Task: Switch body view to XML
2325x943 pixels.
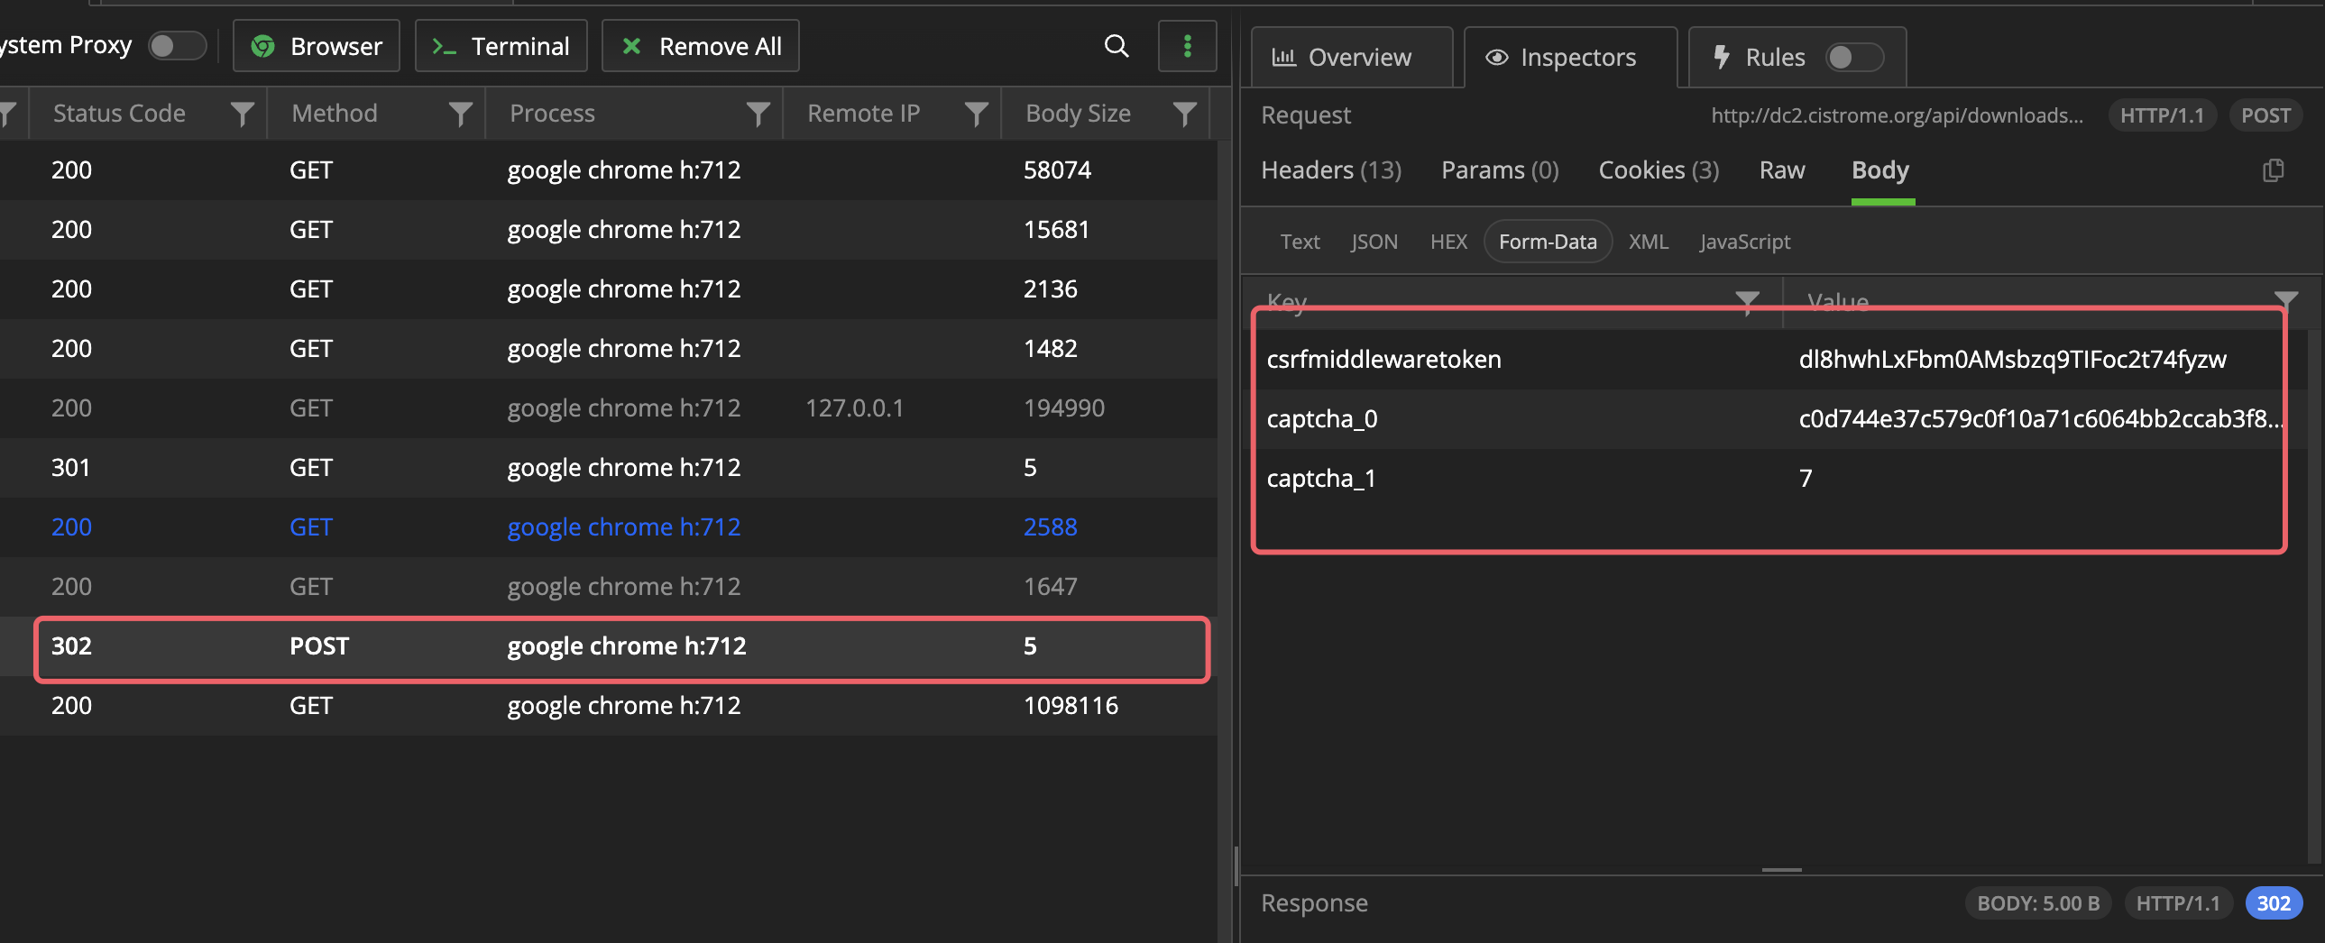Action: [1647, 242]
